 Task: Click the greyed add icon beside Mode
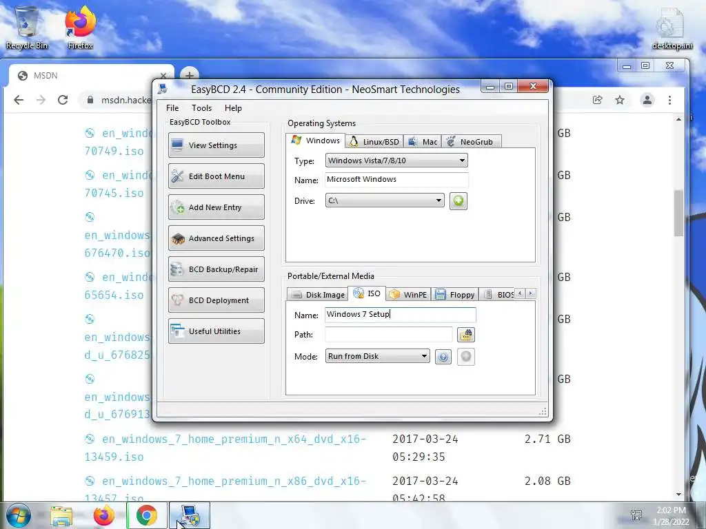click(x=465, y=357)
